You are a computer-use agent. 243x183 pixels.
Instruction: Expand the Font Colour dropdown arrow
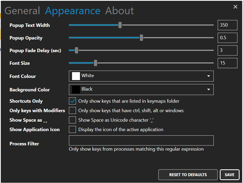(208, 76)
